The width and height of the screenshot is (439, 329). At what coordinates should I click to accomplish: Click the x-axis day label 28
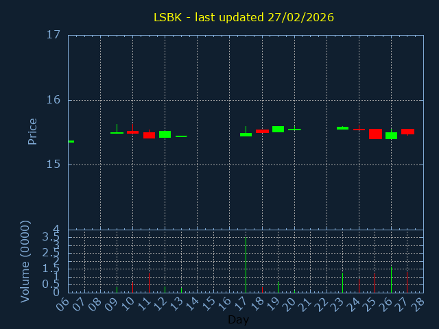pos(418,304)
